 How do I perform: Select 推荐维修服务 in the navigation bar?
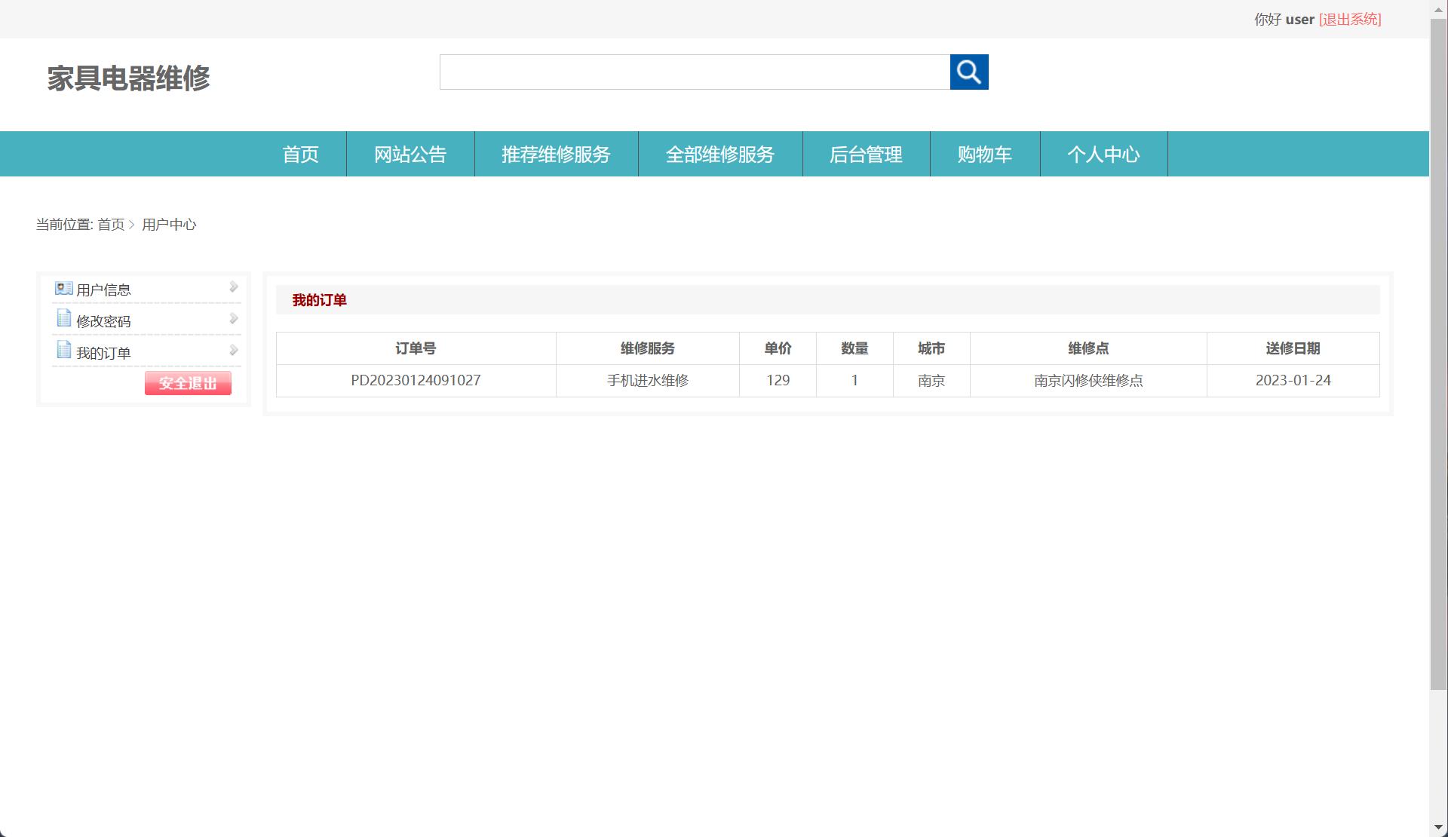[x=556, y=154]
